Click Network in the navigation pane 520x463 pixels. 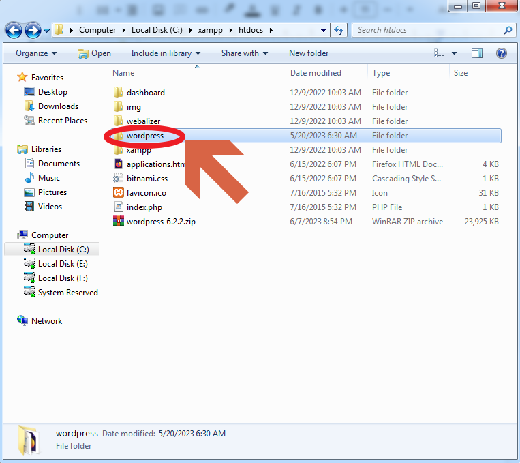pos(46,321)
